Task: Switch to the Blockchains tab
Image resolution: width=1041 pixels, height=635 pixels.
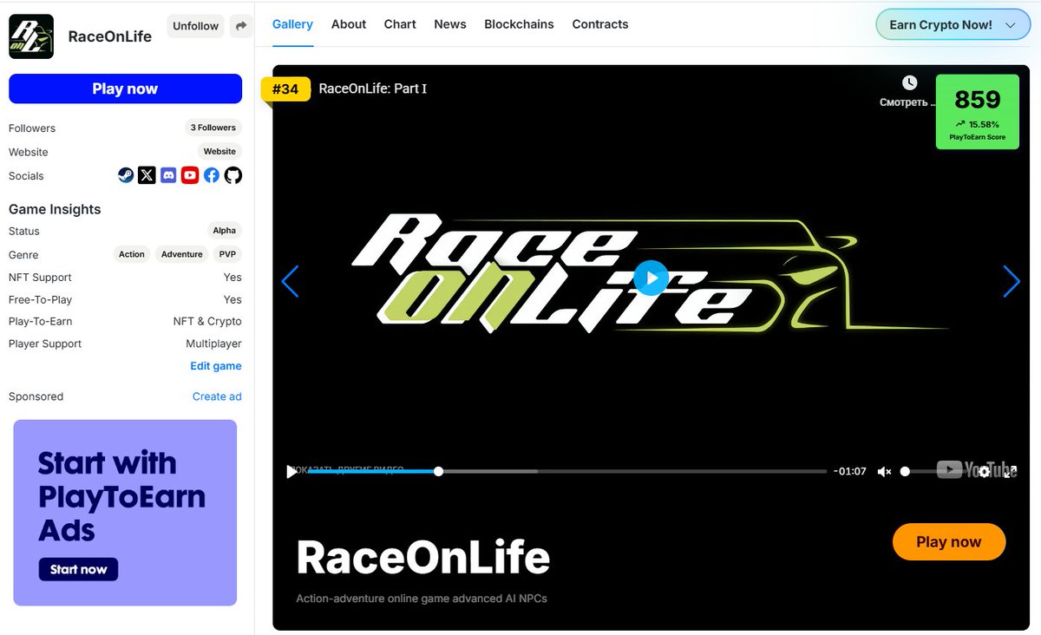Action: click(x=519, y=24)
